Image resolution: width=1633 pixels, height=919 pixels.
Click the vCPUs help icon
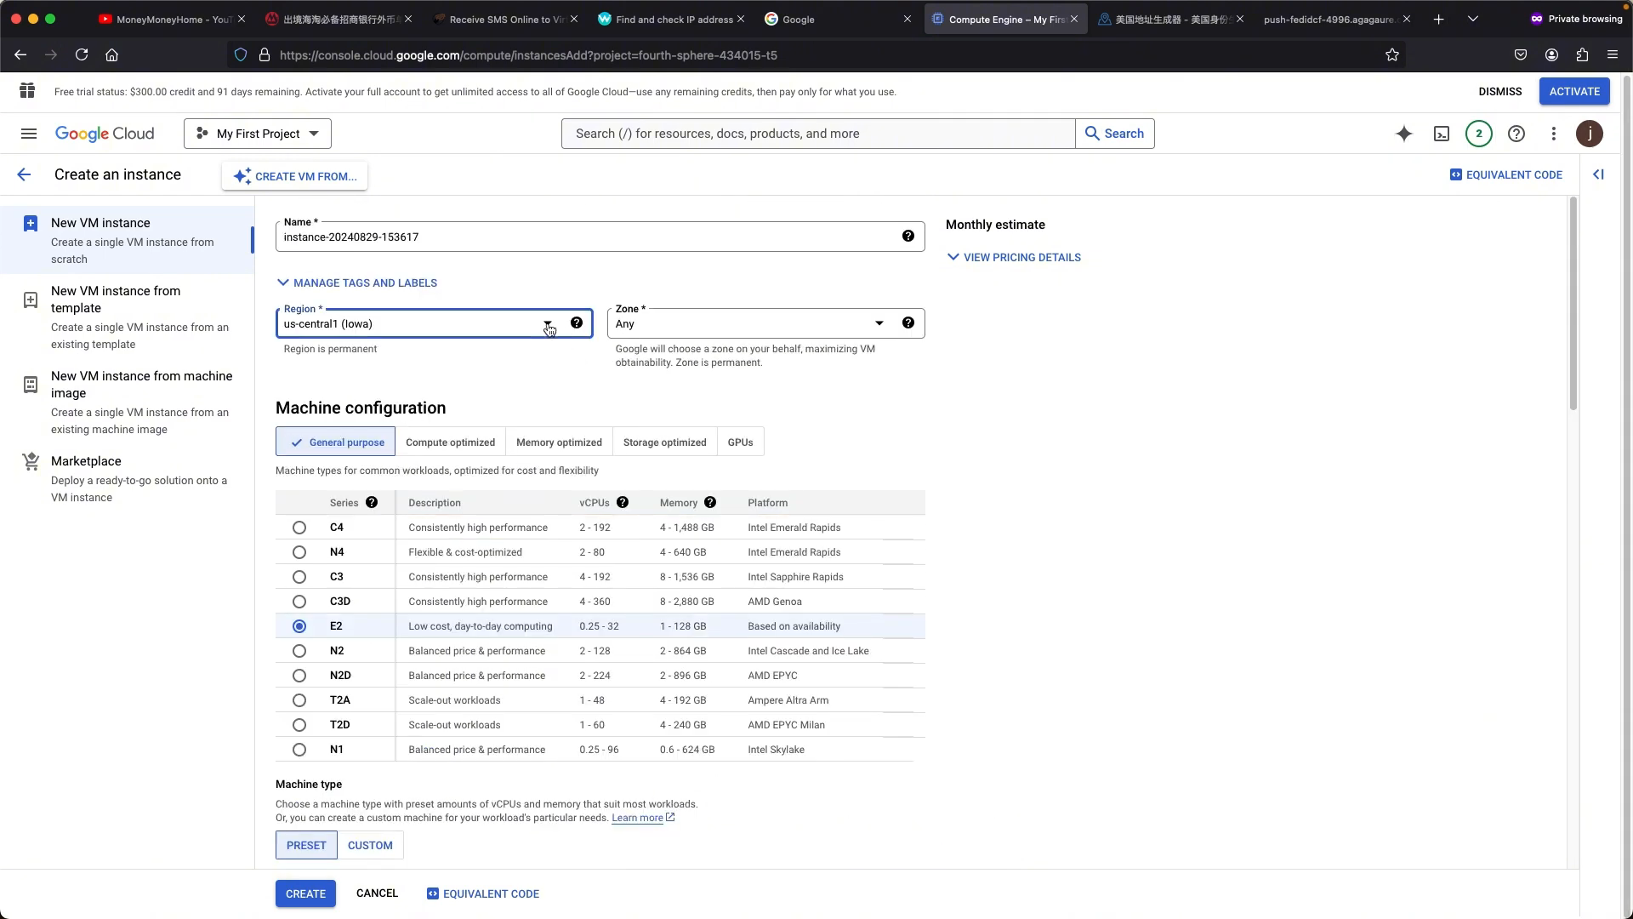coord(623,503)
